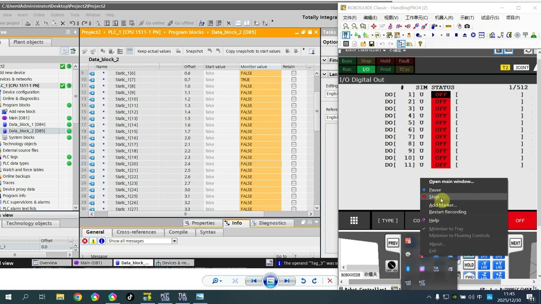
Task: Click ROBOGUIDE abort circle-X icon
Action: click(473, 35)
